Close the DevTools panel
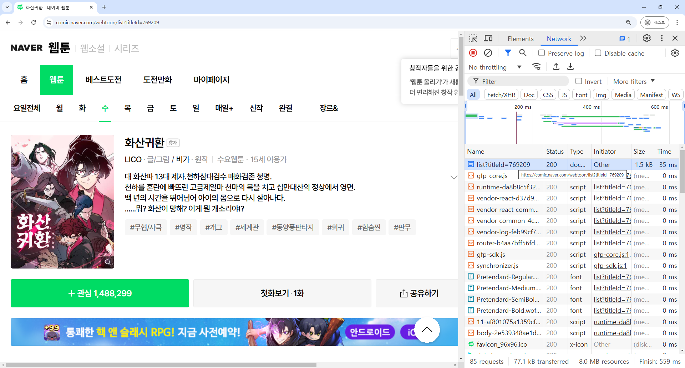685x368 pixels. [675, 38]
